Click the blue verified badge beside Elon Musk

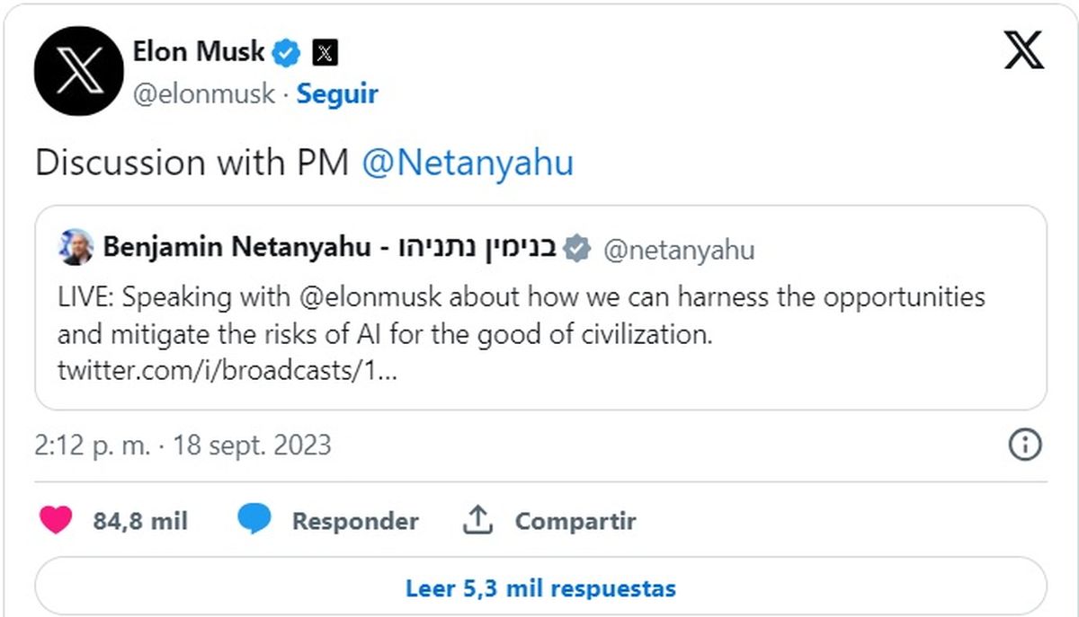click(287, 53)
